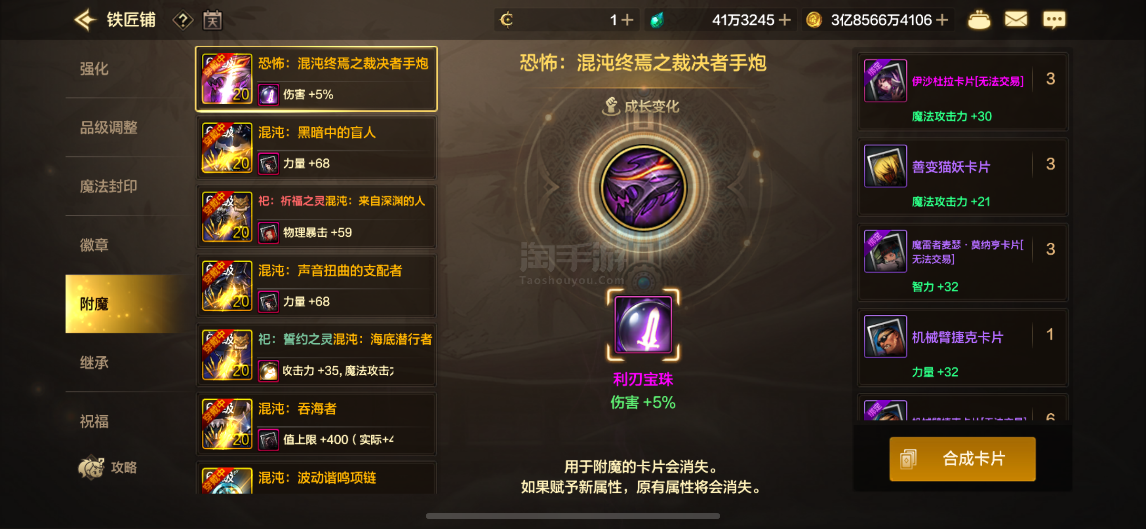Open the mail envelope icon
Screen dimensions: 1146x529
(1016, 19)
